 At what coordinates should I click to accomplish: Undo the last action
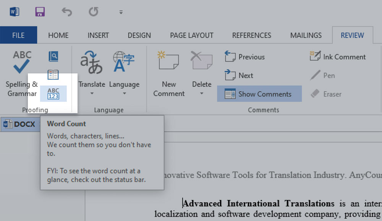point(66,11)
